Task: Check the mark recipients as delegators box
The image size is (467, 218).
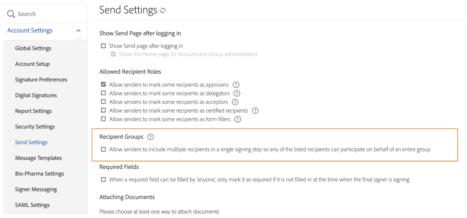Action: click(x=103, y=93)
